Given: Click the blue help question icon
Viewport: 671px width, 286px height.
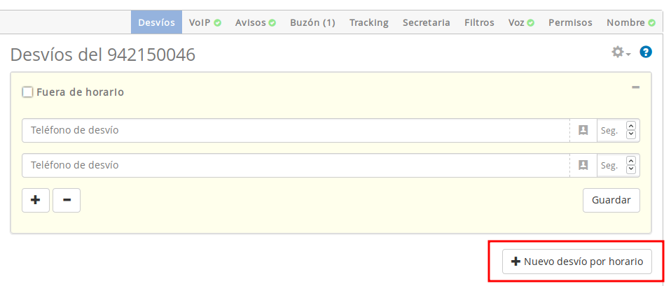Looking at the screenshot, I should pos(646,52).
